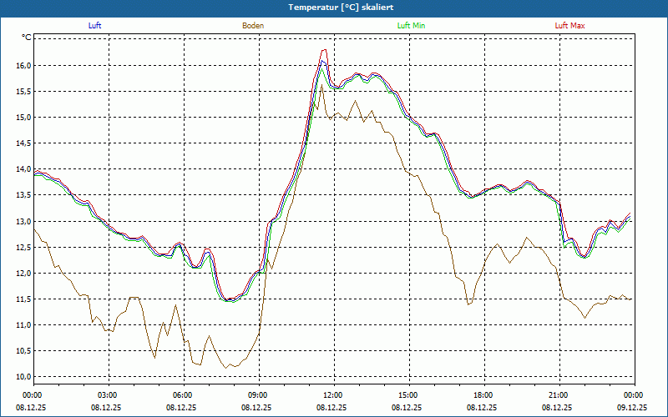Select the 03:00 time axis label
This screenshot has width=668, height=417.
tap(108, 395)
